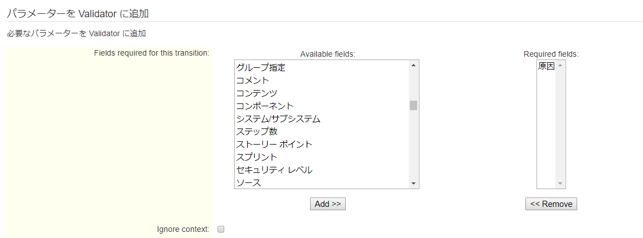Click the Available fields scrollbar thumb
Screen dimensions: 643x238
pyautogui.click(x=413, y=106)
